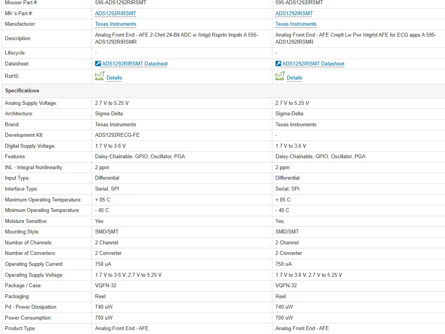Click the Maximum Operating Temperature label
This screenshot has height=334, width=445.
tap(43, 200)
